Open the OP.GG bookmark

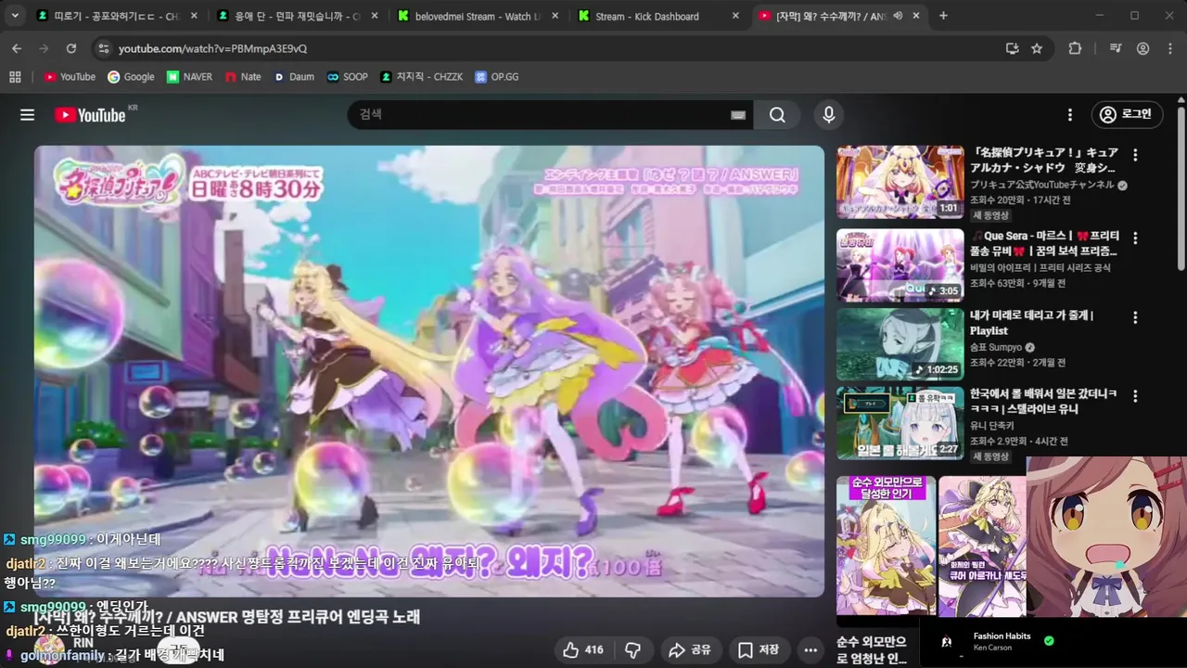pyautogui.click(x=496, y=77)
